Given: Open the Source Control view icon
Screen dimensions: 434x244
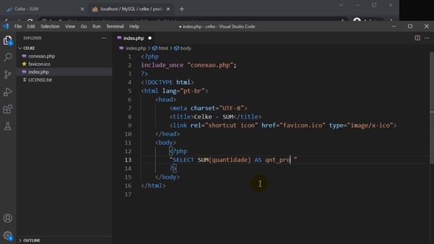Looking at the screenshot, I should pos(7,75).
